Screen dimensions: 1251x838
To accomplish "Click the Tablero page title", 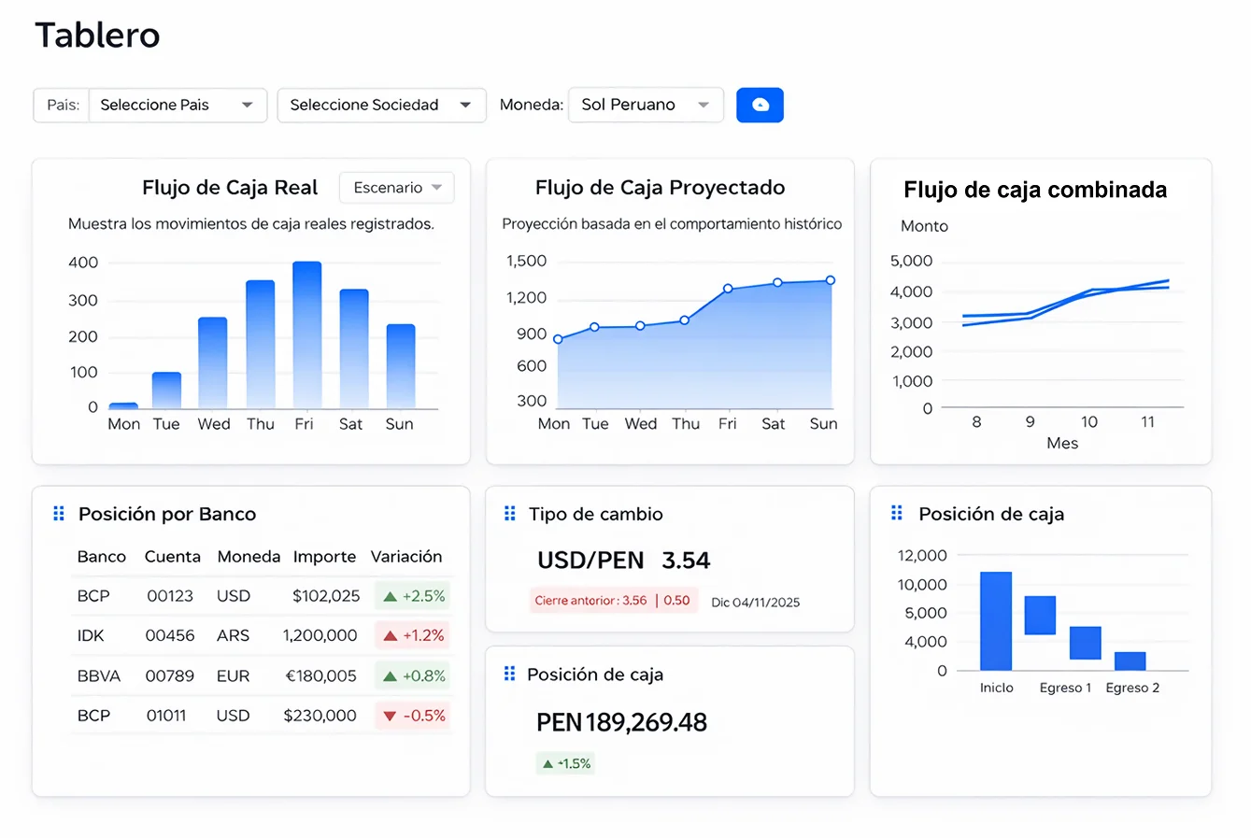I will (x=97, y=36).
